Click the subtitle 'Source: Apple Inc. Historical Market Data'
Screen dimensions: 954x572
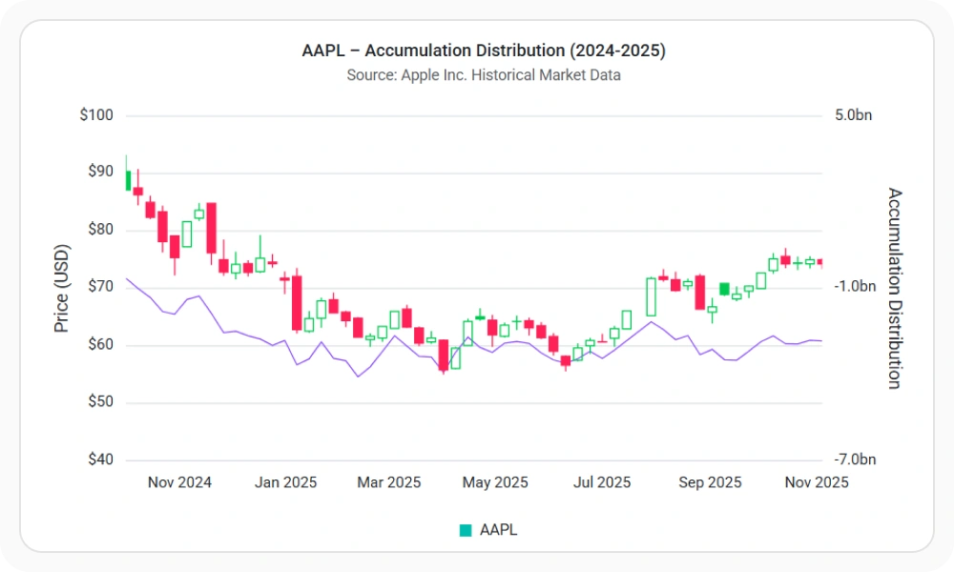[484, 75]
